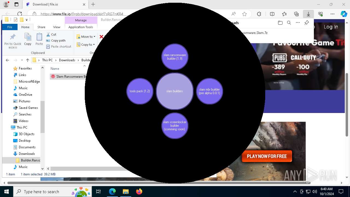Viewport: 350px width, 197px height.
Task: Click slam screenlocker builder circle
Action: click(x=175, y=126)
